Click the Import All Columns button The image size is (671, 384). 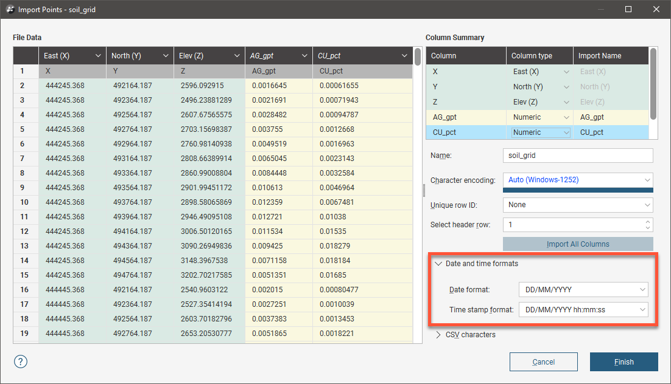(577, 244)
